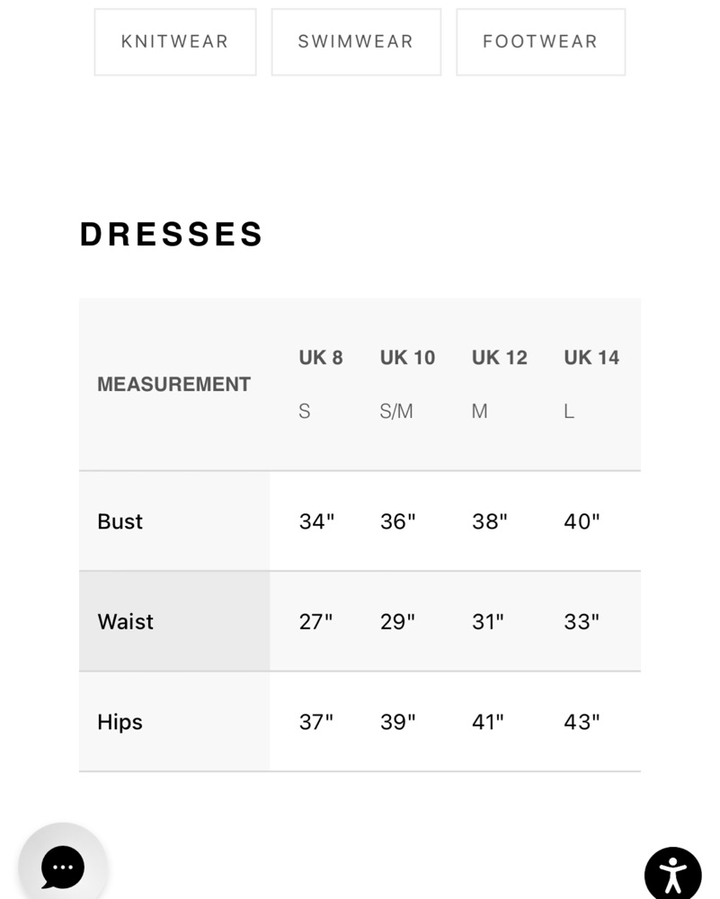Select the 38" bust measurement
The image size is (720, 899).
(490, 521)
